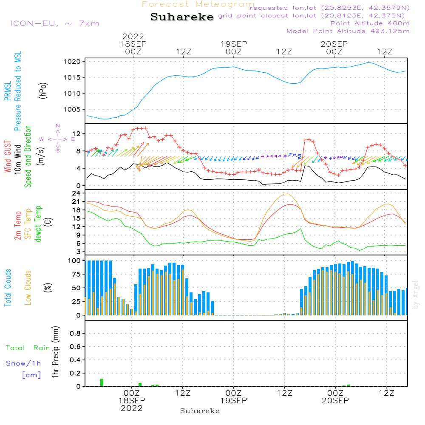Image resolution: width=425 pixels, height=425 pixels.
Task: Select the Model Point Altitude 493.125m text
Action: tap(348, 31)
